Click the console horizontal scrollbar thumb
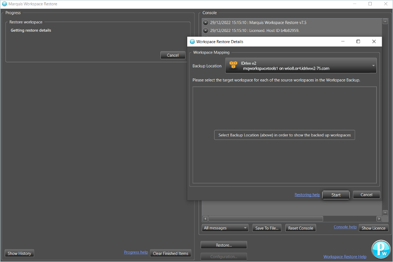393x262 pixels. coord(265,218)
